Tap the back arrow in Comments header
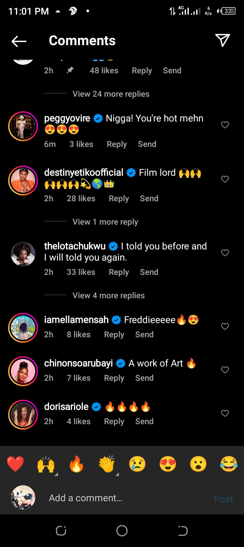 coord(19,41)
